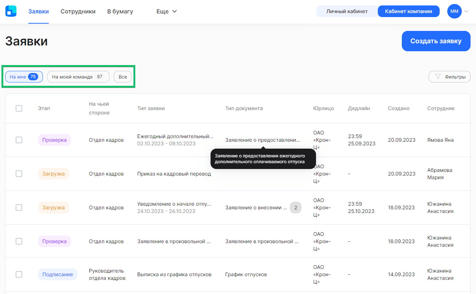This screenshot has height=294, width=476.
Task: Check the Заявление в произвольной форме row checkbox
Action: click(x=19, y=241)
